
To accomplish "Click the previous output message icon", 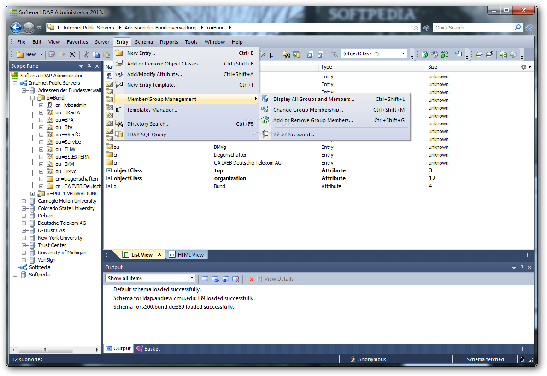I will point(225,279).
